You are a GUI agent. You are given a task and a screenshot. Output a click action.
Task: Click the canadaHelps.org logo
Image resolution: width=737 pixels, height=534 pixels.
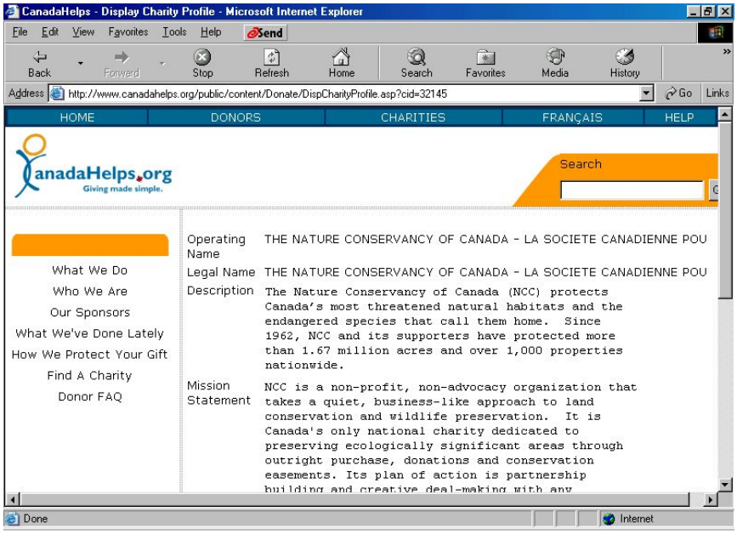pos(92,168)
